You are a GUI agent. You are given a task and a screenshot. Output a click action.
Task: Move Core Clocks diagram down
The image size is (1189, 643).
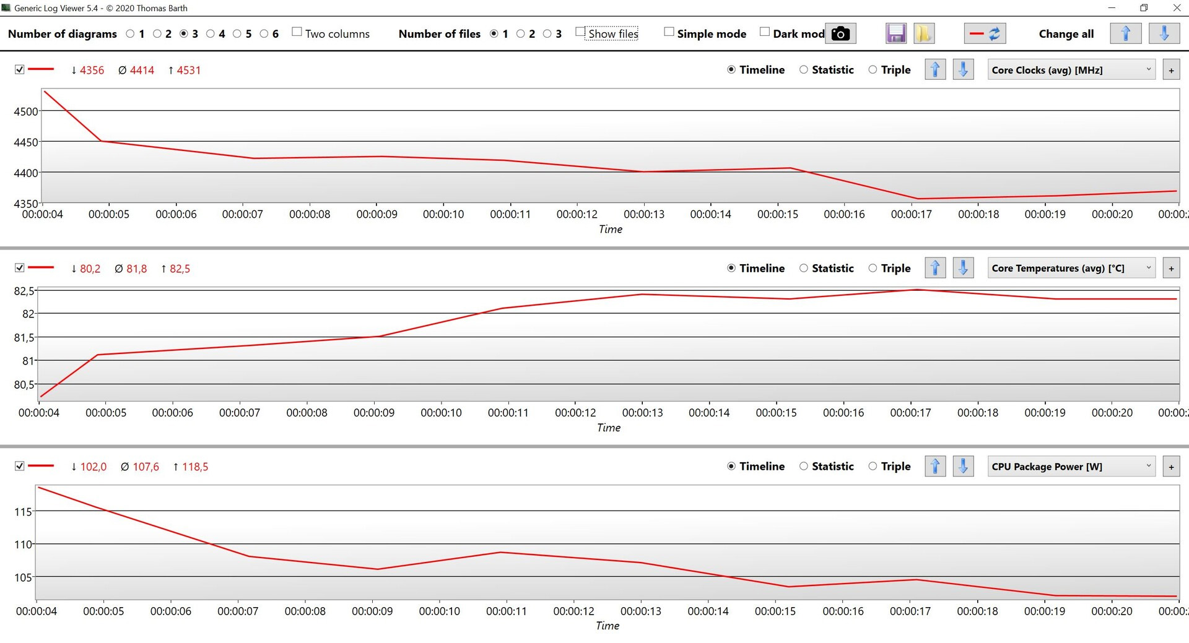[963, 70]
